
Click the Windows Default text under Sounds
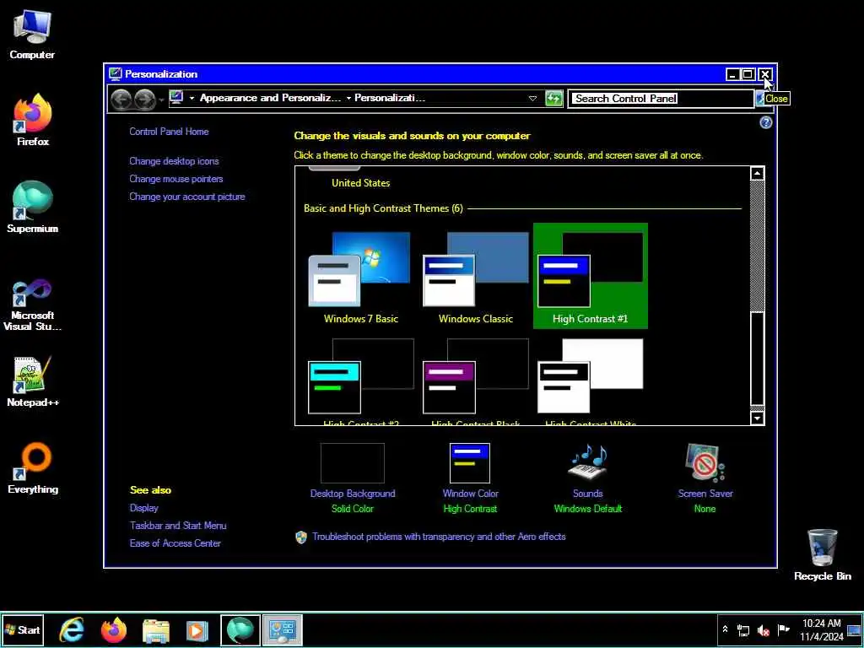click(x=587, y=509)
